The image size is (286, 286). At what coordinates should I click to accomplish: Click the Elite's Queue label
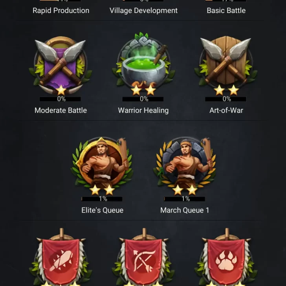click(102, 210)
